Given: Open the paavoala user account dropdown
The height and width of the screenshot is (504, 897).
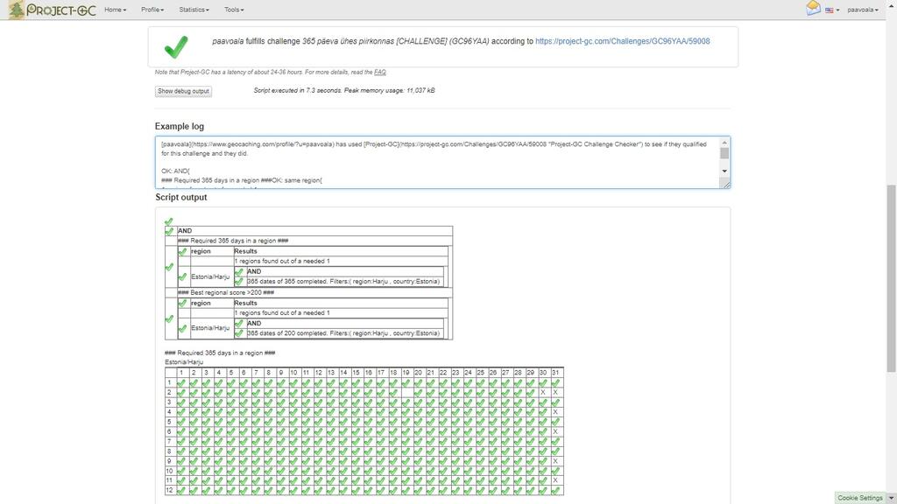Looking at the screenshot, I should click(x=863, y=10).
